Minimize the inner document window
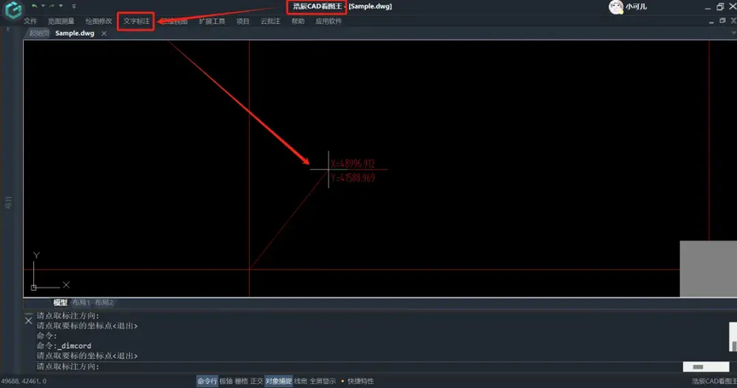737x388 pixels. pyautogui.click(x=711, y=21)
